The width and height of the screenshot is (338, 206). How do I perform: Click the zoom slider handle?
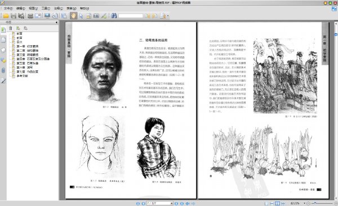pyautogui.click(x=315, y=203)
